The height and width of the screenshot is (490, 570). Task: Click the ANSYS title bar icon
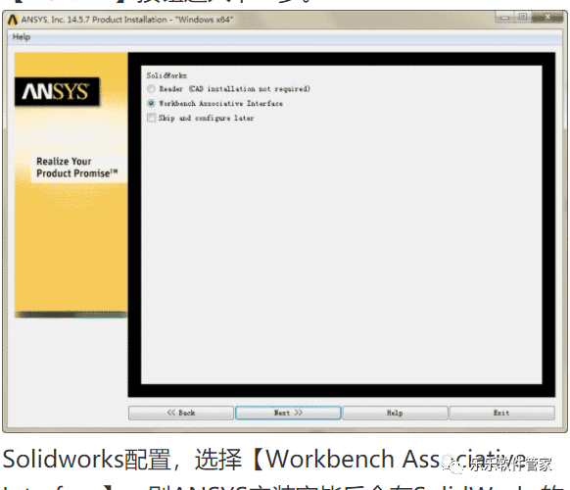(x=13, y=20)
